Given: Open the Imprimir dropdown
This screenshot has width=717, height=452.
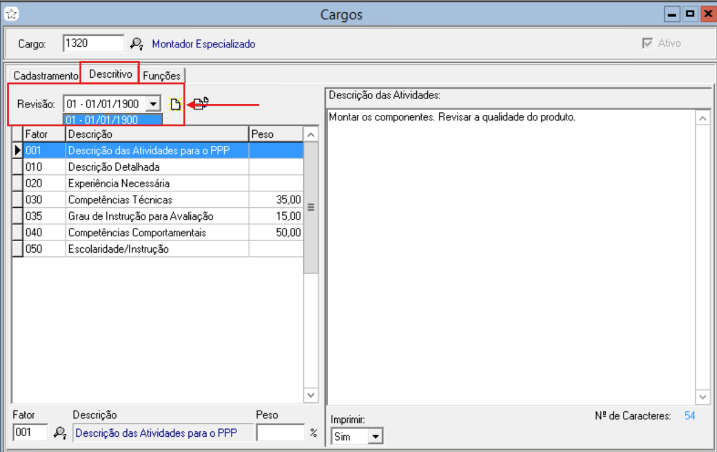Looking at the screenshot, I should coord(376,436).
